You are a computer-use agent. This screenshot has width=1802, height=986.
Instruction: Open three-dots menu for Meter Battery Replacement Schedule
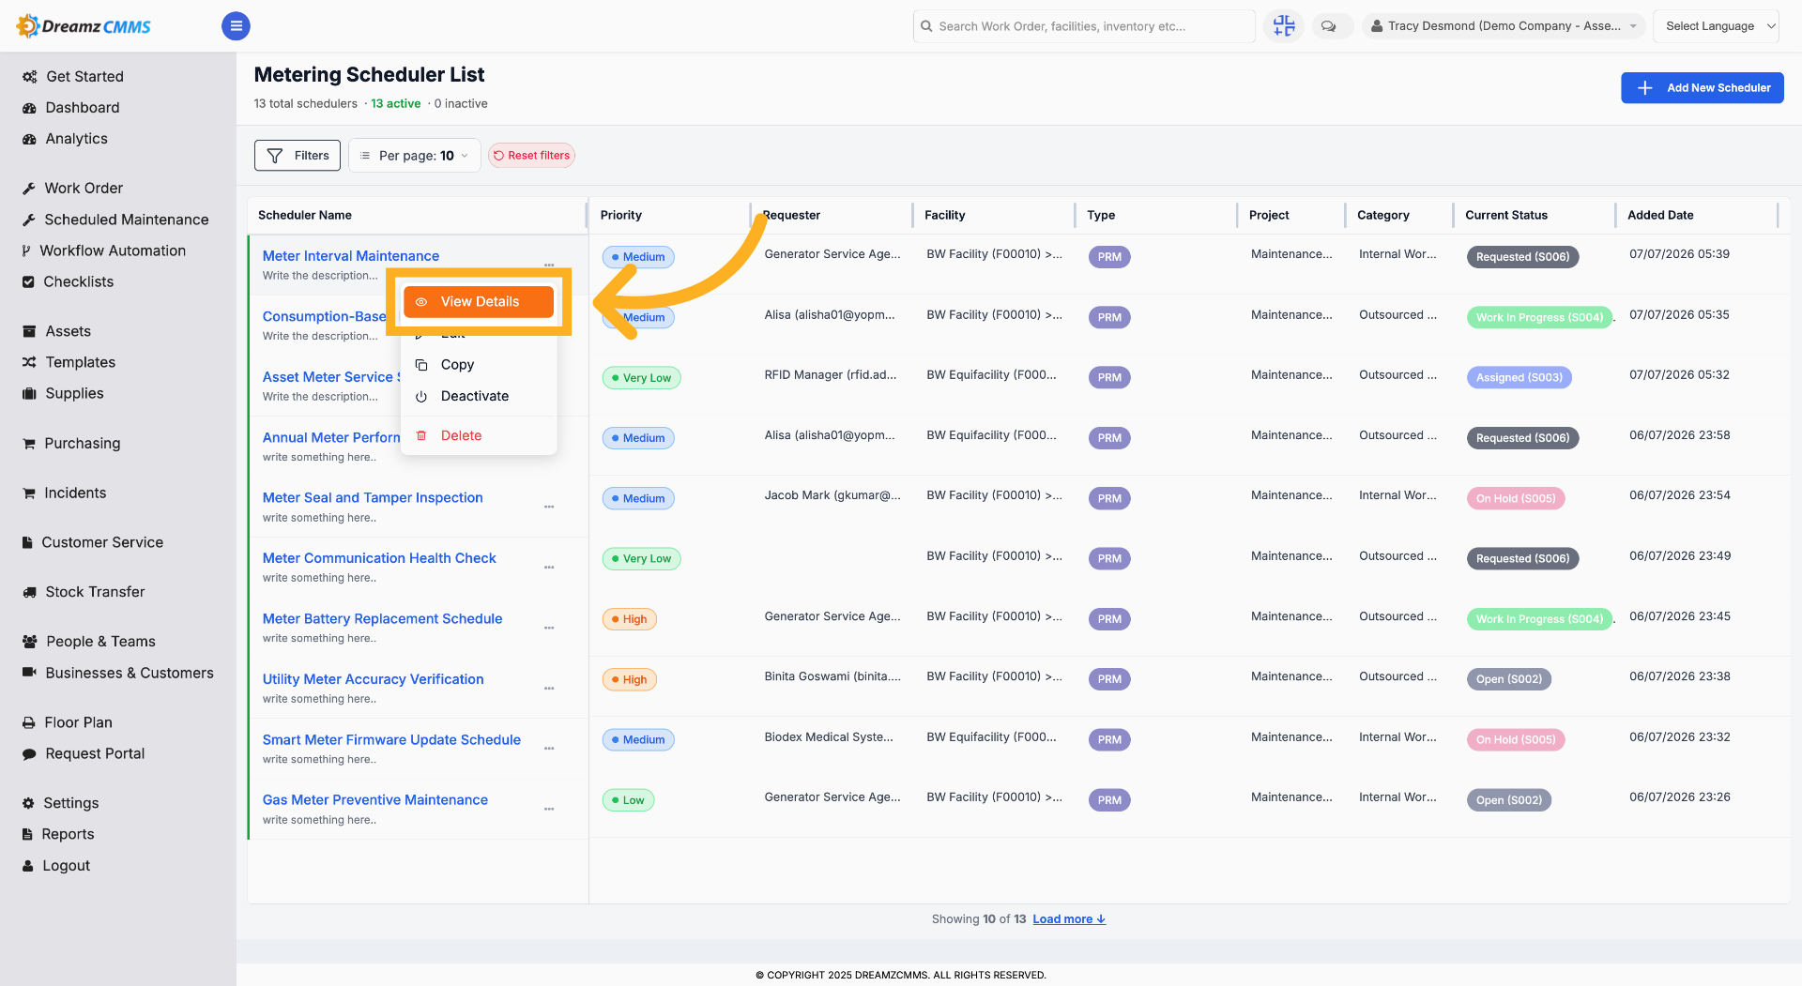point(549,628)
